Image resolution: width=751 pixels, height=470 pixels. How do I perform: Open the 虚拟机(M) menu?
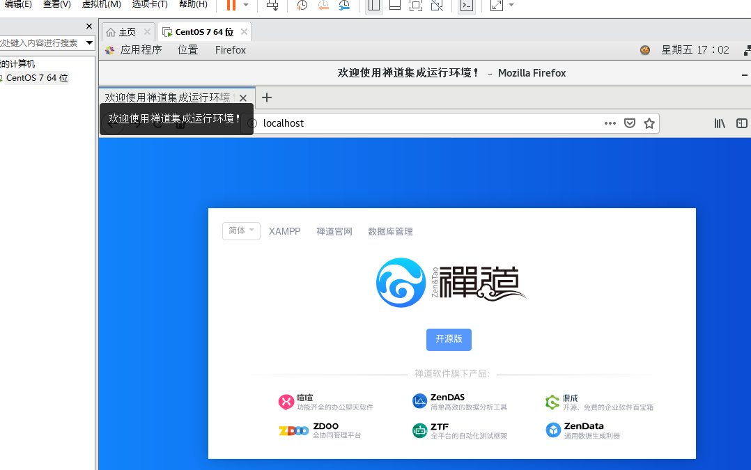click(101, 4)
